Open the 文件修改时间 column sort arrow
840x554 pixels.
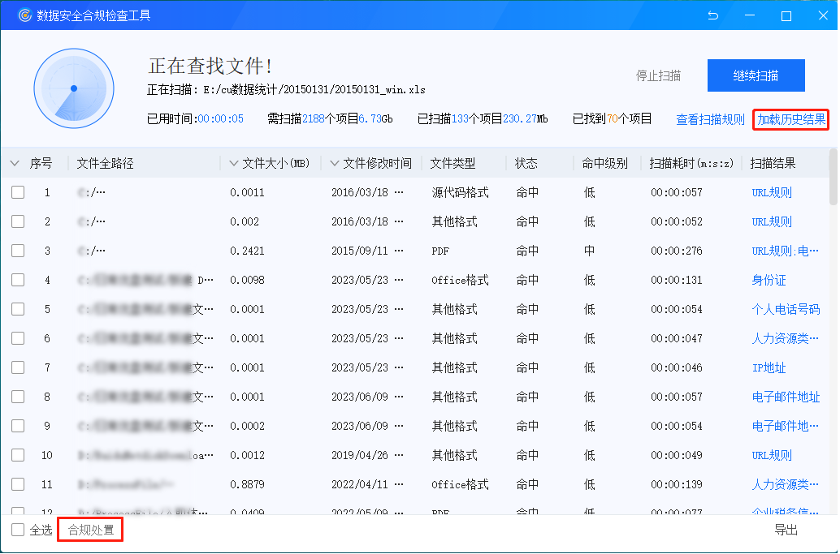click(335, 164)
